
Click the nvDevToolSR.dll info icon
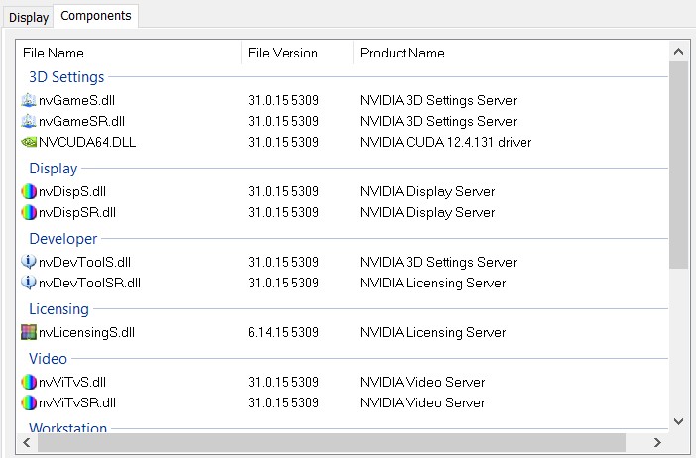29,283
